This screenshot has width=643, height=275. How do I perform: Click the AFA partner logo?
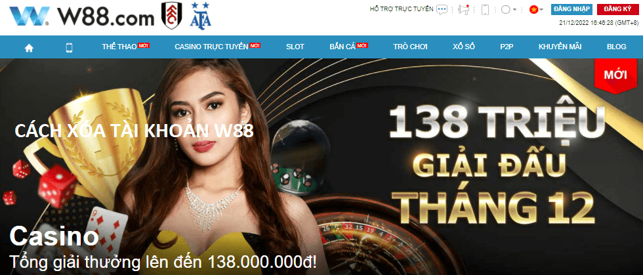tap(201, 15)
